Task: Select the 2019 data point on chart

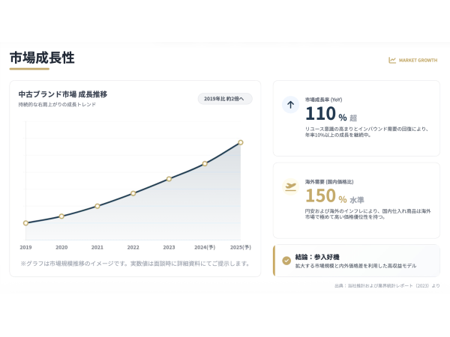Action: [25, 223]
